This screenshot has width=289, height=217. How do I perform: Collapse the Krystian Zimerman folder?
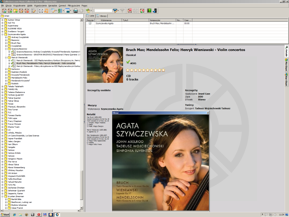click(x=3, y=196)
